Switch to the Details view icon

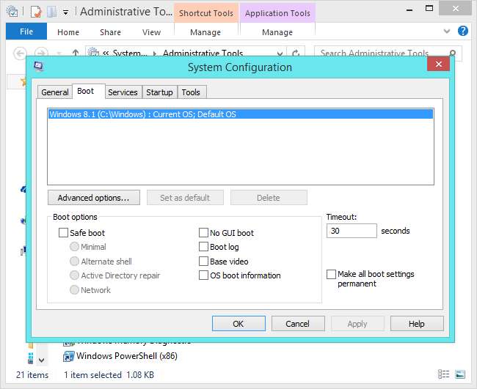tap(443, 374)
